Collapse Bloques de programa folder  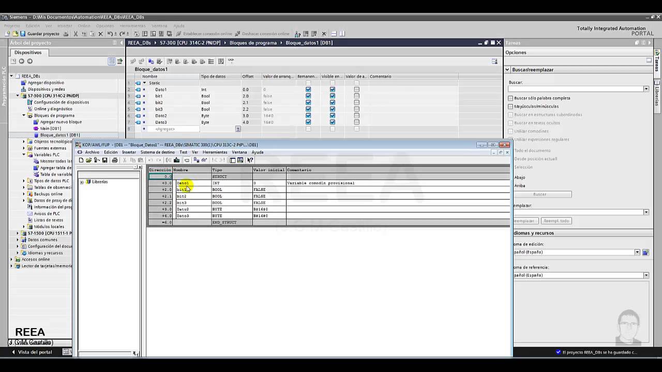click(x=24, y=115)
